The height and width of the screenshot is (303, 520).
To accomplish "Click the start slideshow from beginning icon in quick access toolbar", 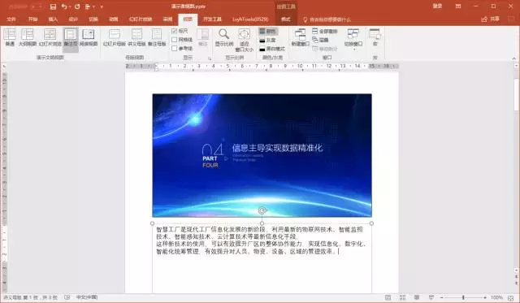I will click(88, 6).
